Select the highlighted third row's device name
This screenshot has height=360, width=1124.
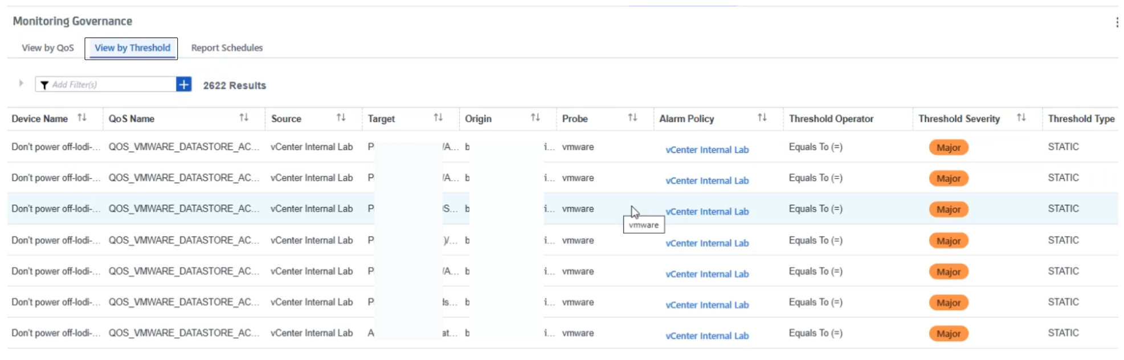[x=55, y=209]
